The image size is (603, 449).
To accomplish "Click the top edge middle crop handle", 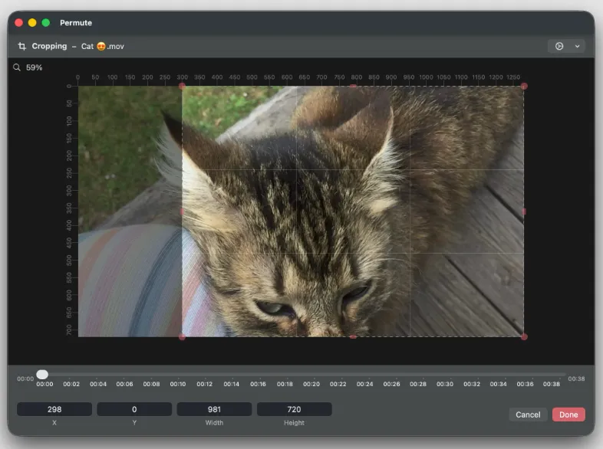I will click(353, 86).
